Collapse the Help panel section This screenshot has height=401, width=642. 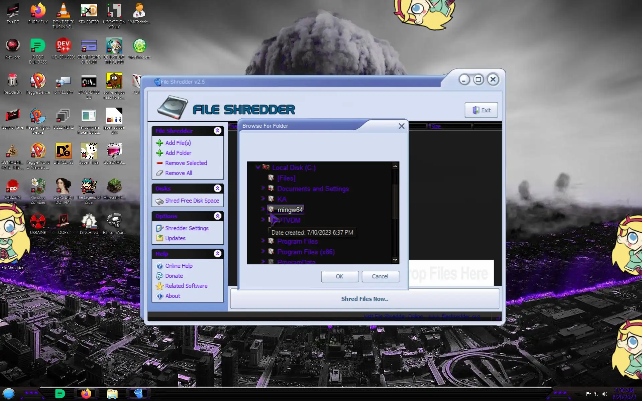[218, 254]
